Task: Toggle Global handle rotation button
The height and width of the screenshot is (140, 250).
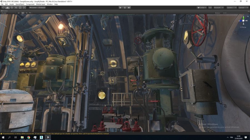Action: 42,7
